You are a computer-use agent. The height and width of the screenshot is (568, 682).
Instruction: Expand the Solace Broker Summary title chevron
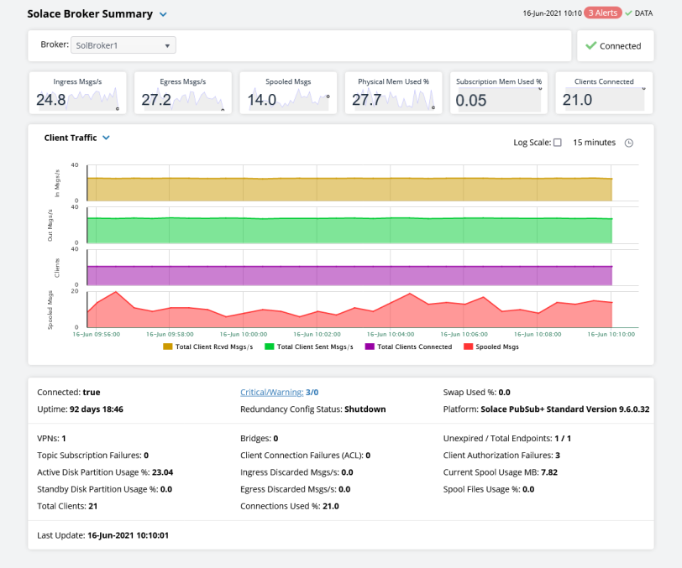pos(164,14)
